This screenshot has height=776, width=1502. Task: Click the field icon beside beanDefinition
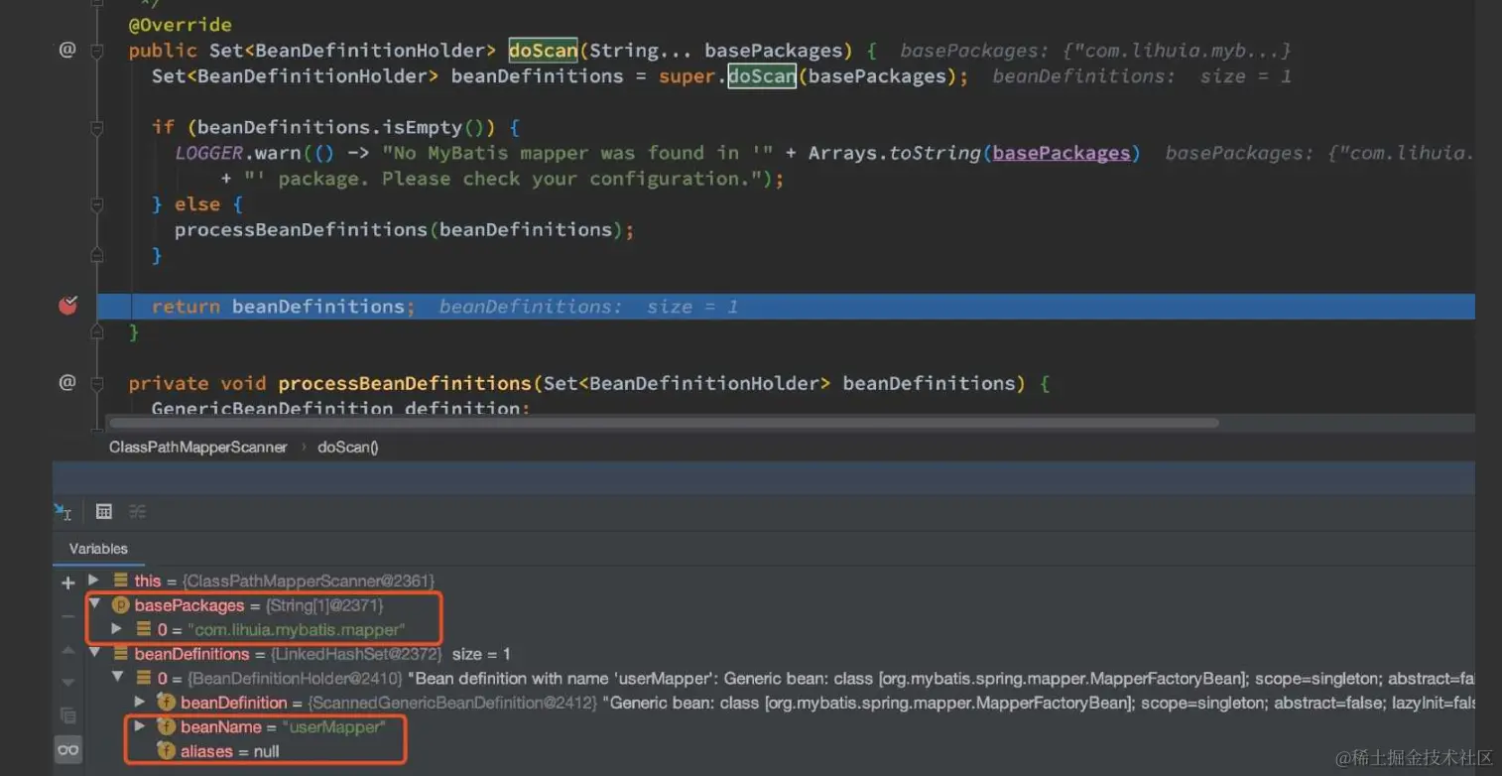point(166,703)
